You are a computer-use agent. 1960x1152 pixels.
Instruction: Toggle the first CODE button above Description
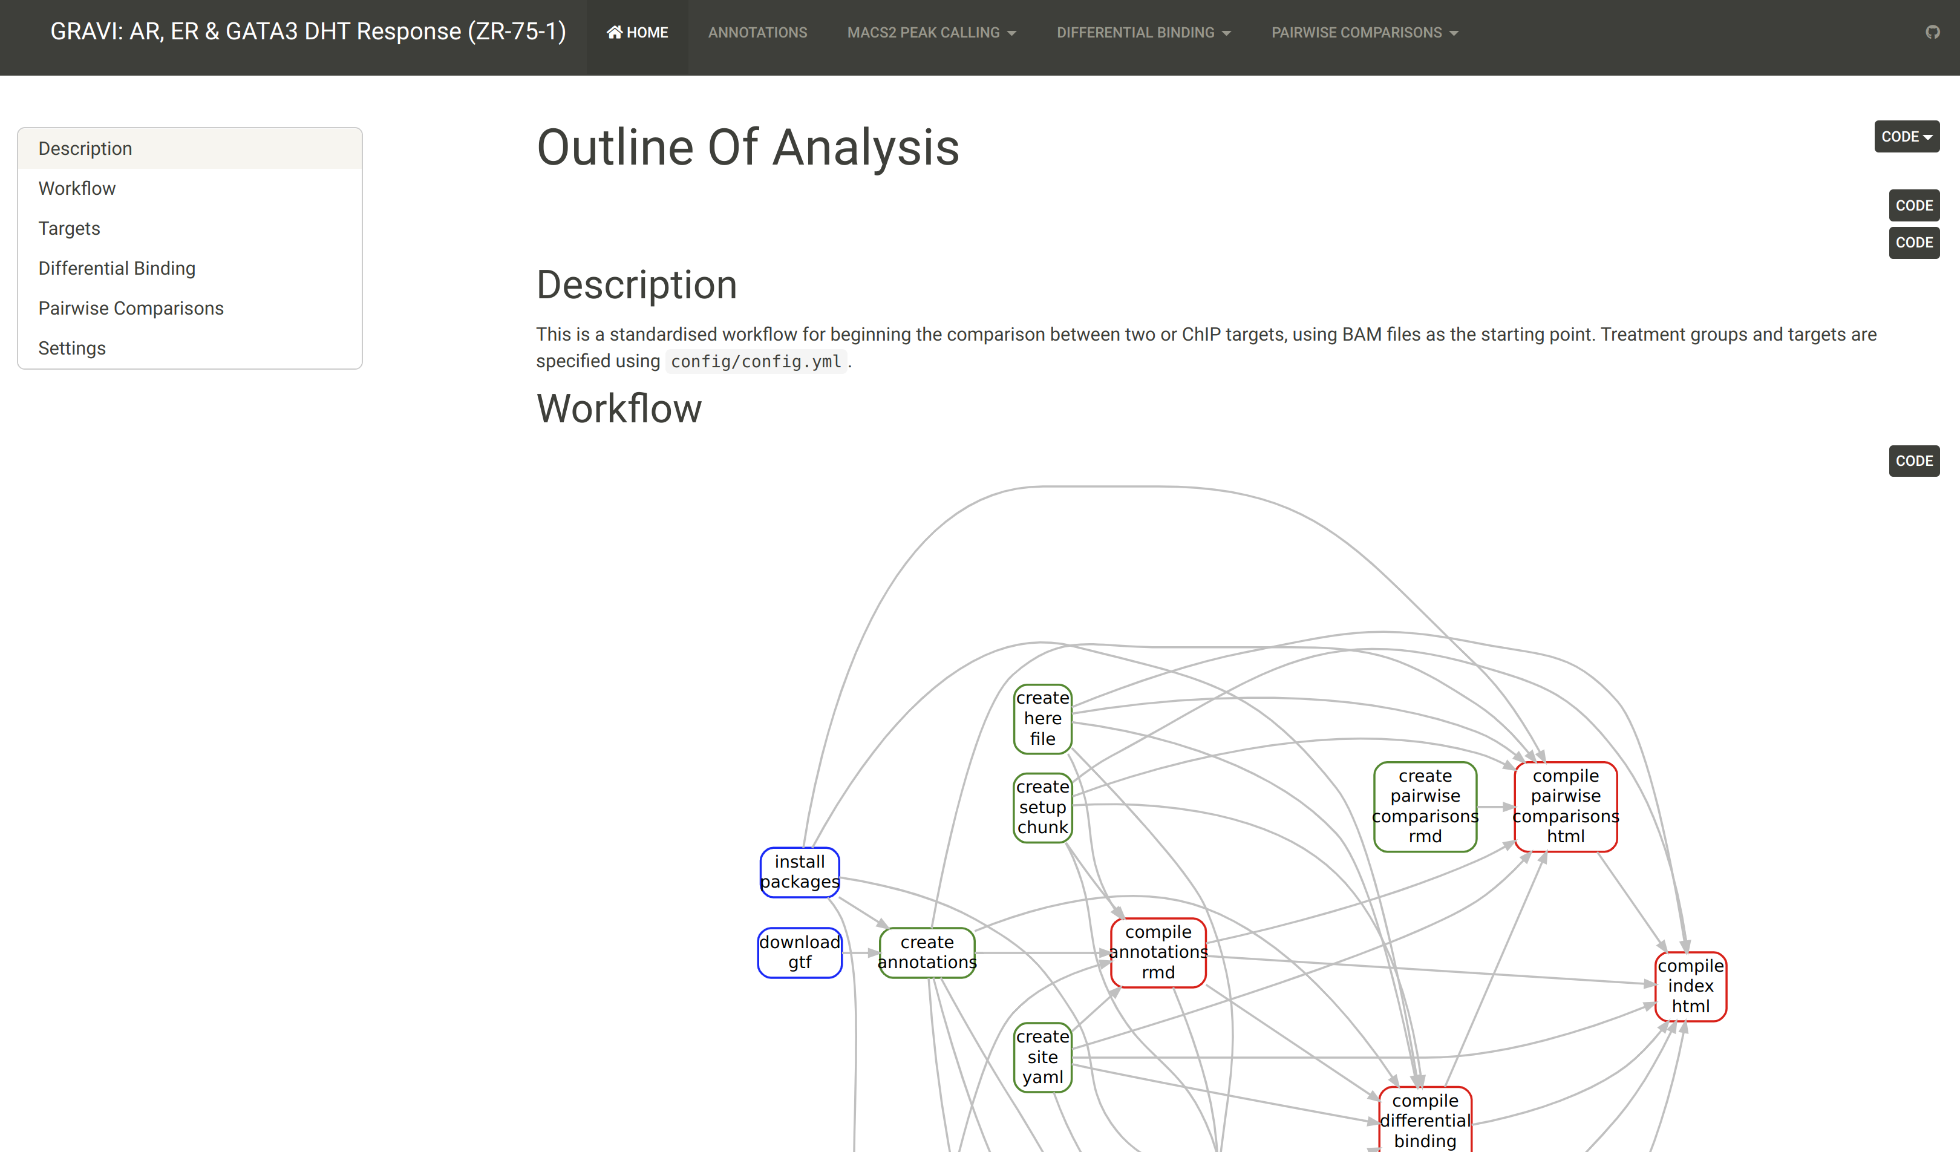[1913, 205]
